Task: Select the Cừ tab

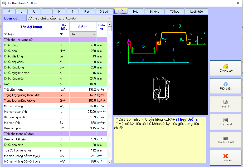Action: click(x=120, y=11)
